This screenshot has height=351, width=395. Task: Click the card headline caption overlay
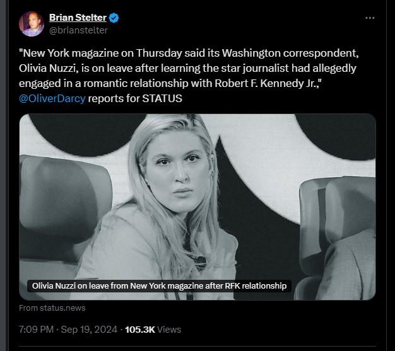point(160,286)
